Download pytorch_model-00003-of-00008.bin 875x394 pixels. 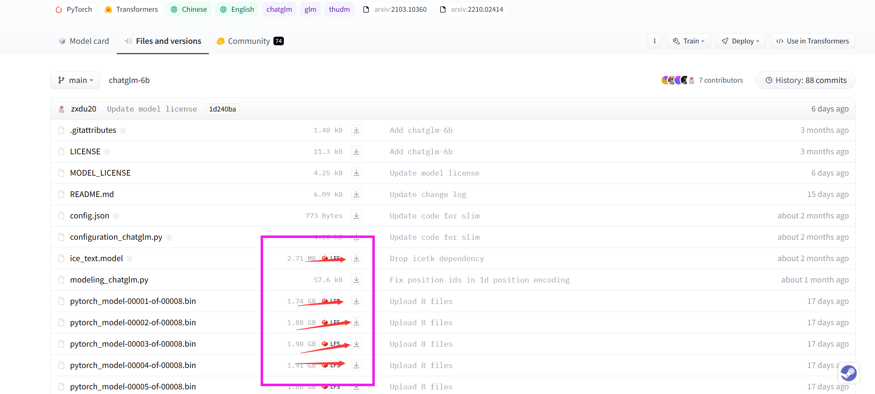356,344
